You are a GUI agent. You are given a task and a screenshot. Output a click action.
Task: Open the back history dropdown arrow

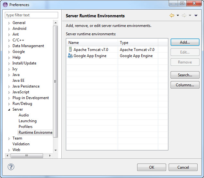pos(178,15)
